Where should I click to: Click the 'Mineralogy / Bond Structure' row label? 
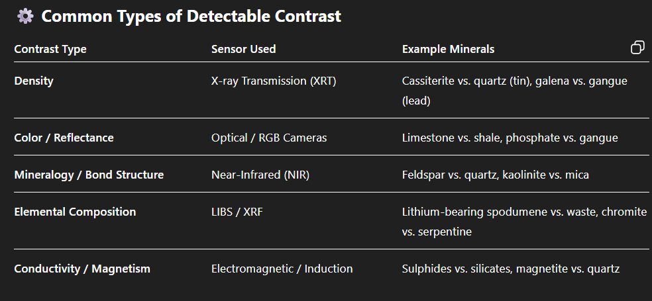89,175
